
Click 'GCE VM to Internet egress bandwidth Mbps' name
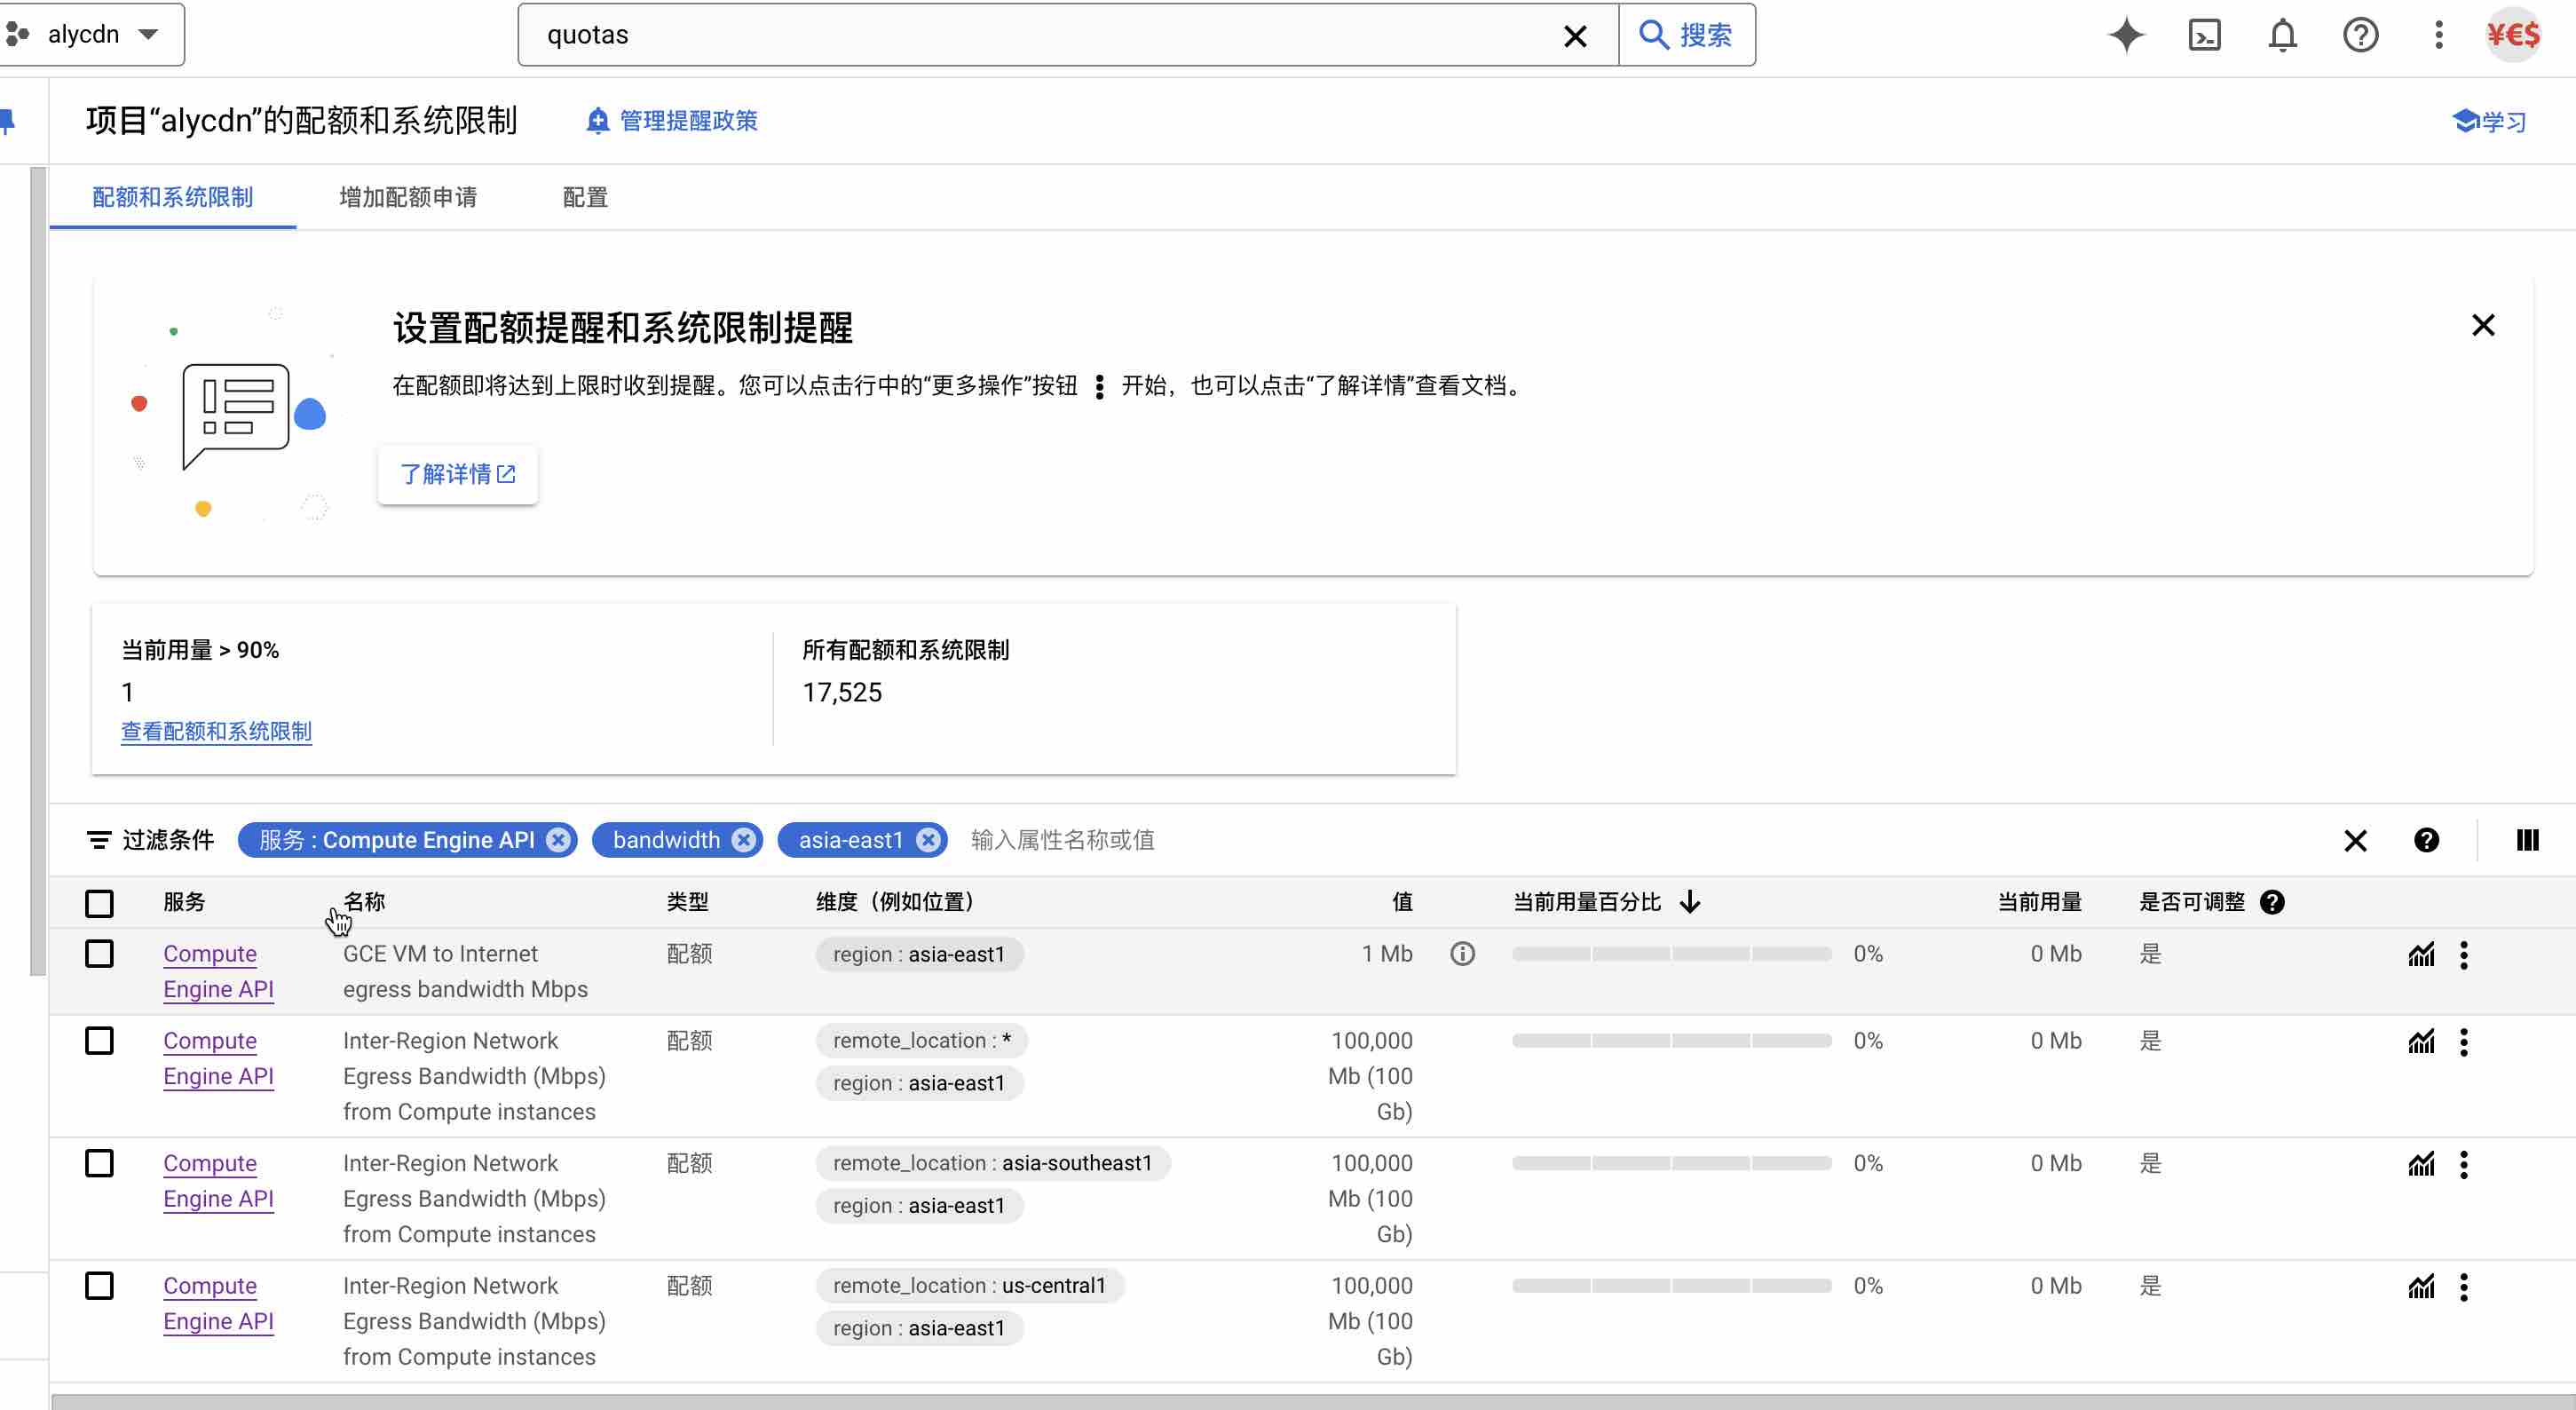(465, 971)
